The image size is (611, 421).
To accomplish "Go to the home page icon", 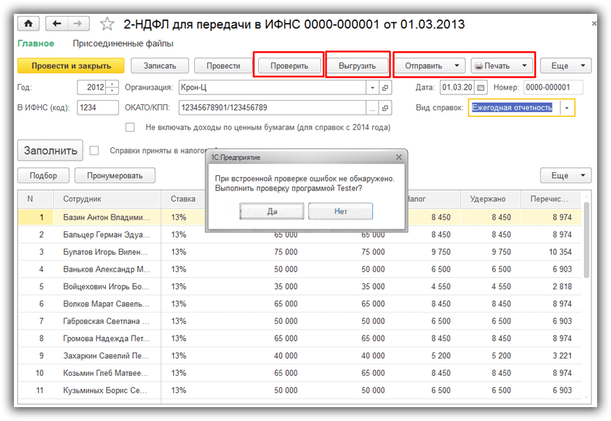I will (28, 24).
